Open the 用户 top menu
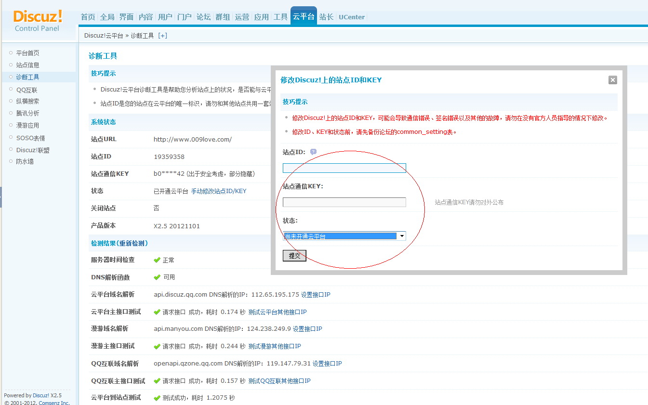Image resolution: width=648 pixels, height=405 pixels. point(165,17)
